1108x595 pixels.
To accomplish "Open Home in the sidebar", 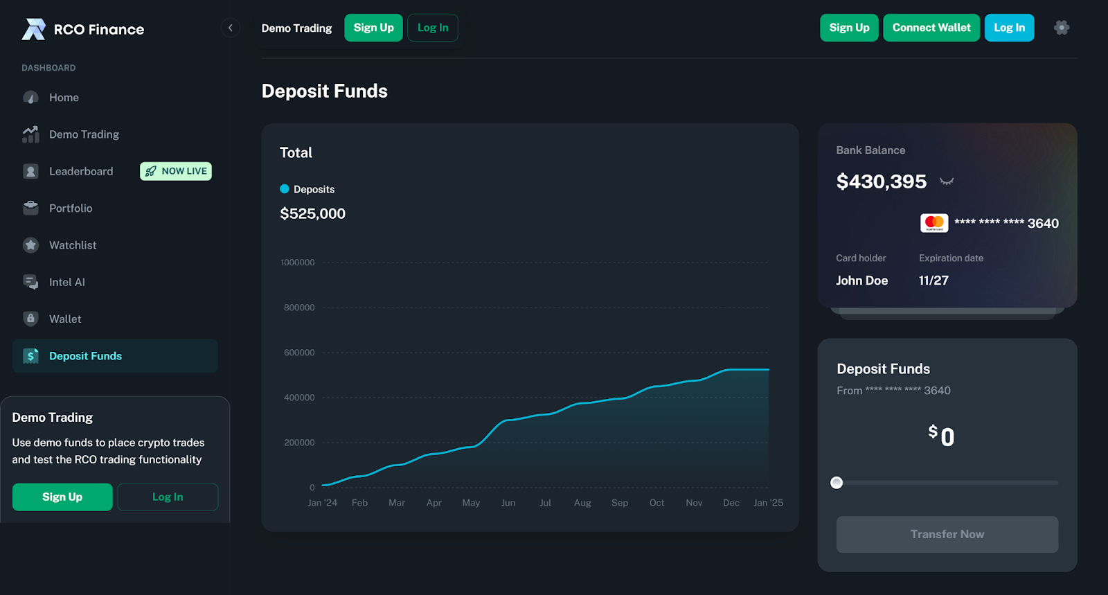I will 115,98.
